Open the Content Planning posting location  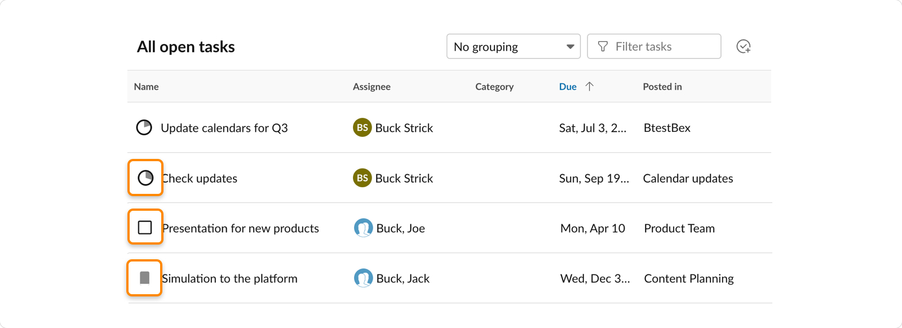pyautogui.click(x=689, y=278)
